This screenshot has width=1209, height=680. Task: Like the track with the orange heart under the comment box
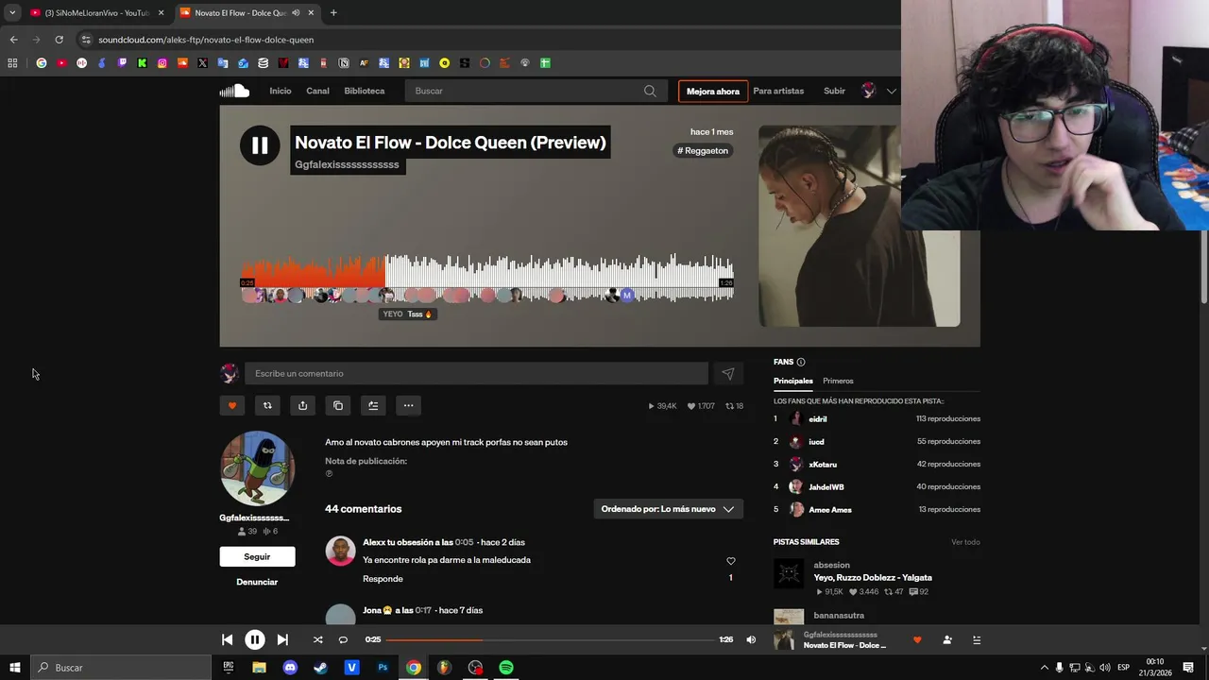[x=232, y=405]
